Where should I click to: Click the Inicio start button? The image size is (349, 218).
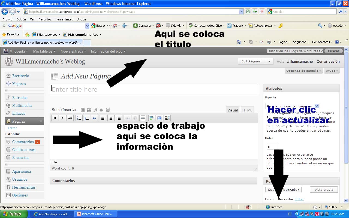(x=14, y=214)
